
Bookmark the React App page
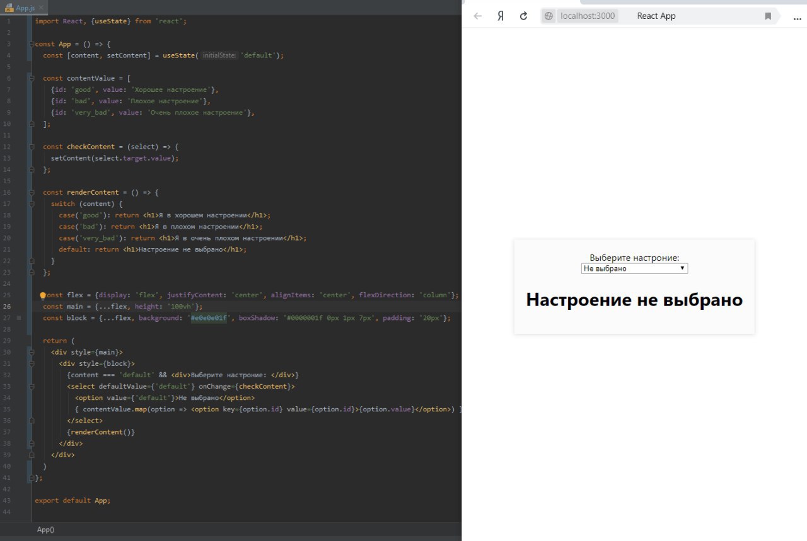coord(768,16)
